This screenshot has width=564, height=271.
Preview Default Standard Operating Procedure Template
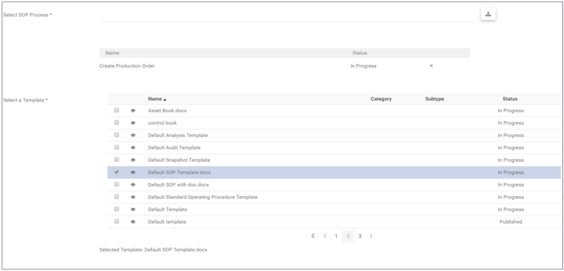click(x=133, y=197)
